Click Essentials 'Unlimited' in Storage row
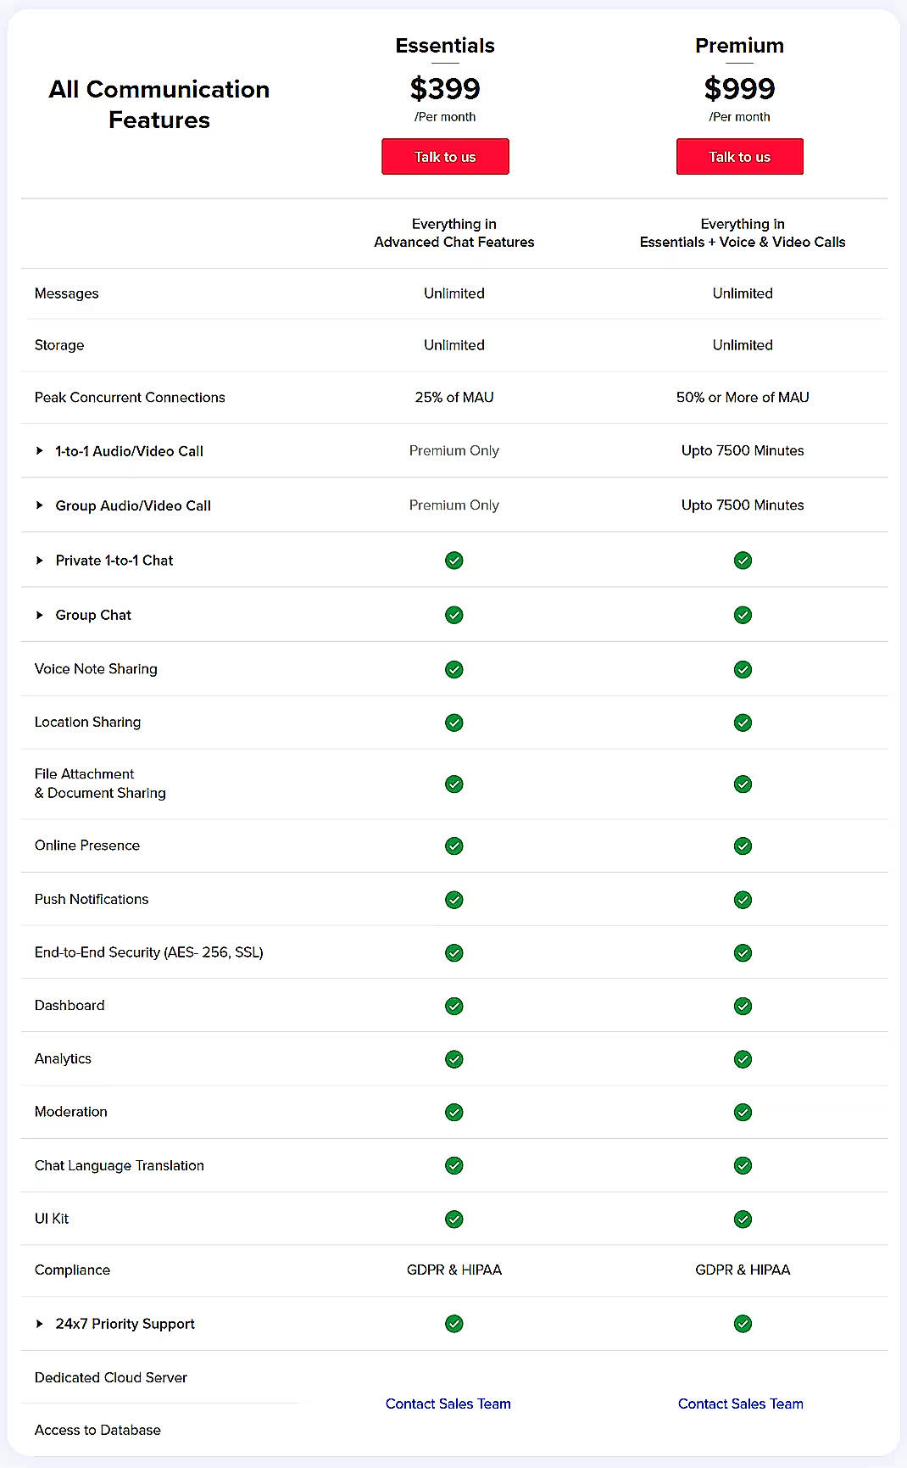Screen dimensions: 907x1468 point(454,345)
